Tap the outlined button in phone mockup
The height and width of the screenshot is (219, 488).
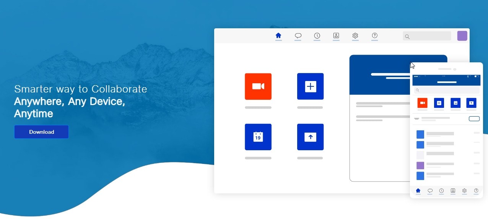coord(474,119)
